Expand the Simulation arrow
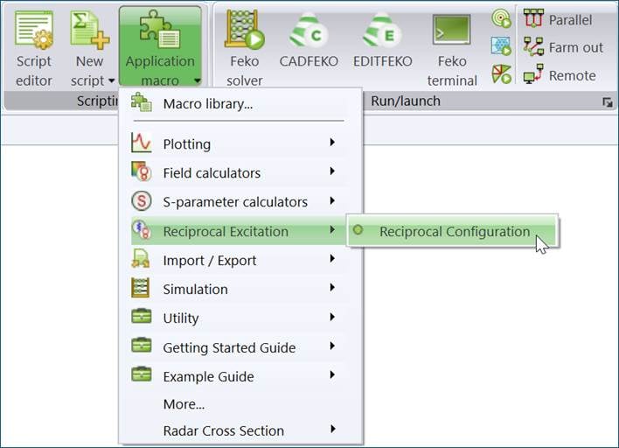 pyautogui.click(x=332, y=288)
